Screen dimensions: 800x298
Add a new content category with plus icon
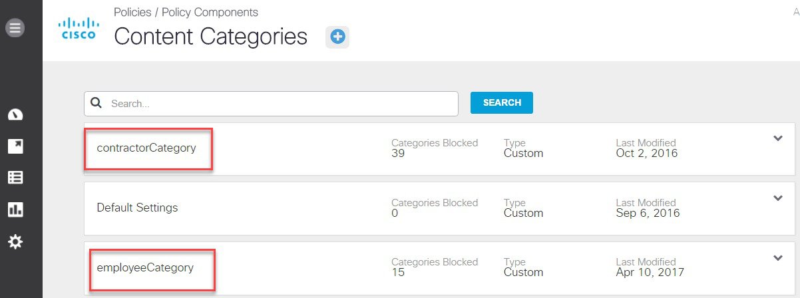pos(337,37)
